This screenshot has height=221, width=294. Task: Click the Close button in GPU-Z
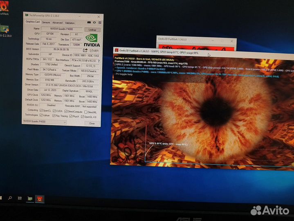92,123
